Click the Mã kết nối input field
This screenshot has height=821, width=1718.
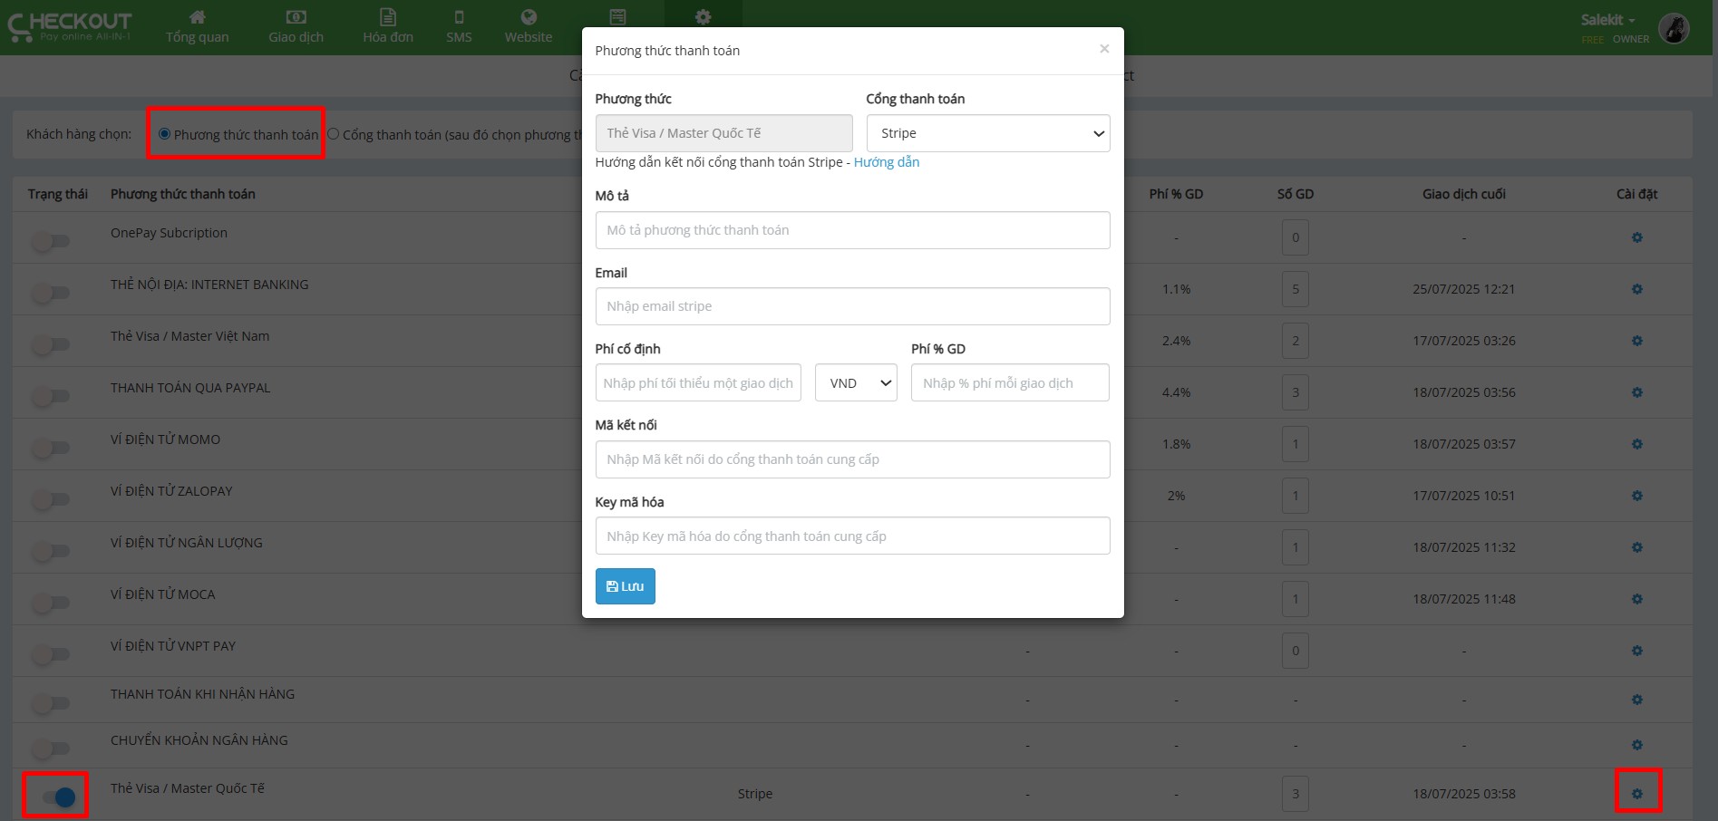click(x=852, y=459)
